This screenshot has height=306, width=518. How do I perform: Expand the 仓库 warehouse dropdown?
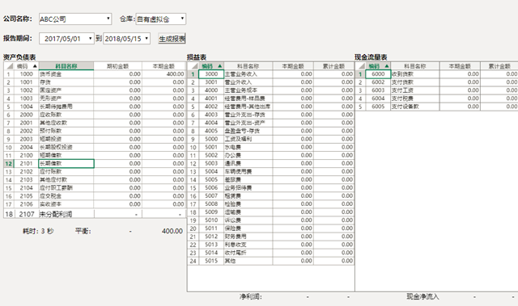click(x=161, y=19)
